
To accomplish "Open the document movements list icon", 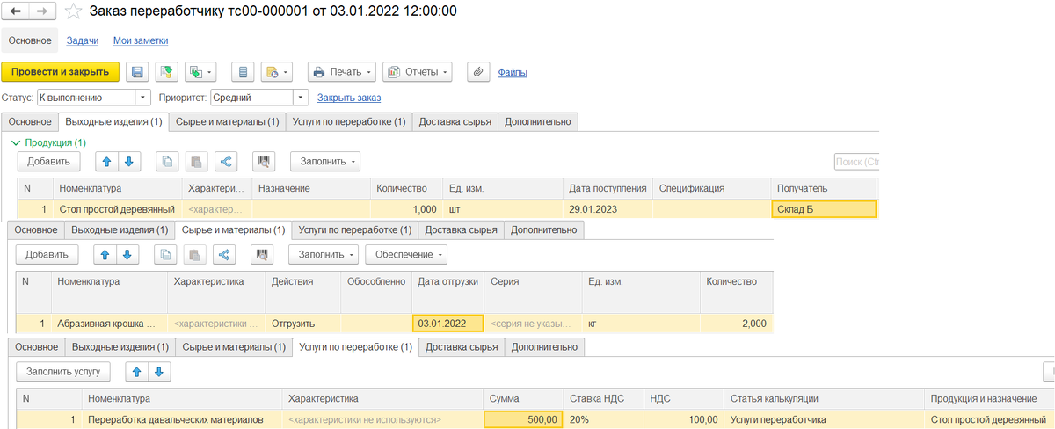I will point(244,72).
